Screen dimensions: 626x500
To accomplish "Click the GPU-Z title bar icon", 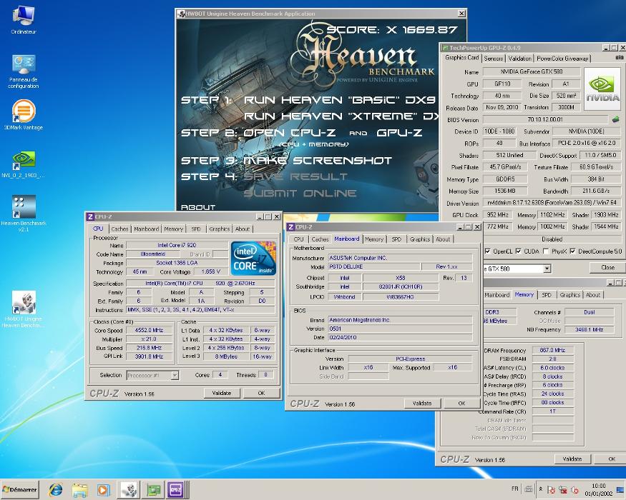I will pos(445,47).
